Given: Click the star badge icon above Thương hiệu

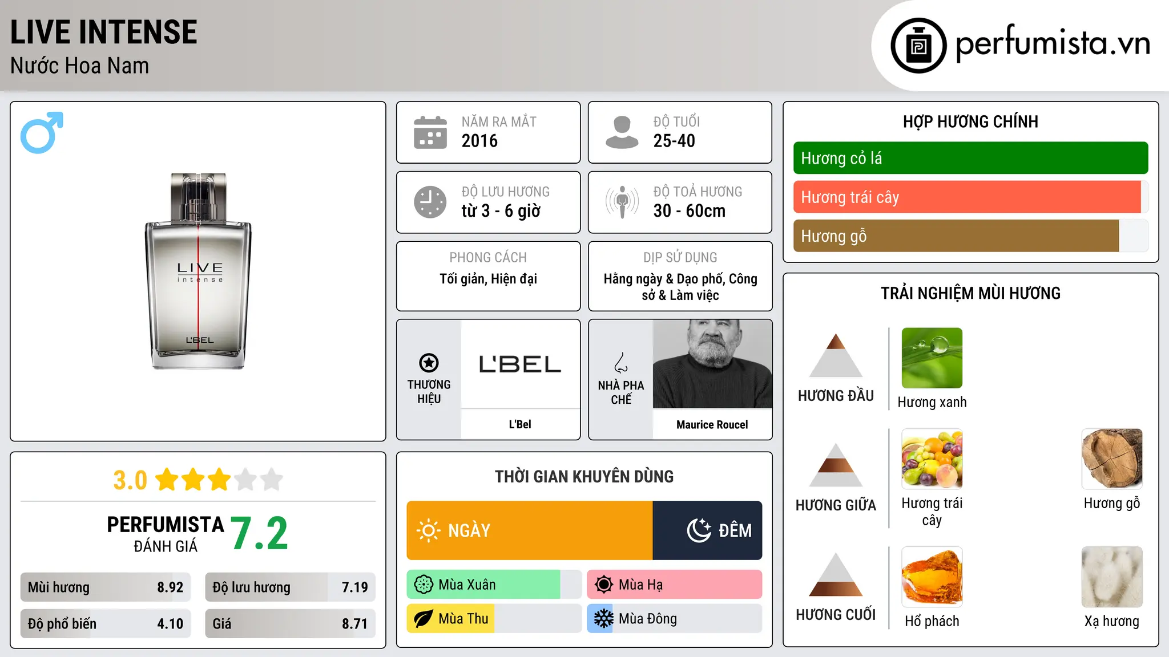Looking at the screenshot, I should [429, 363].
